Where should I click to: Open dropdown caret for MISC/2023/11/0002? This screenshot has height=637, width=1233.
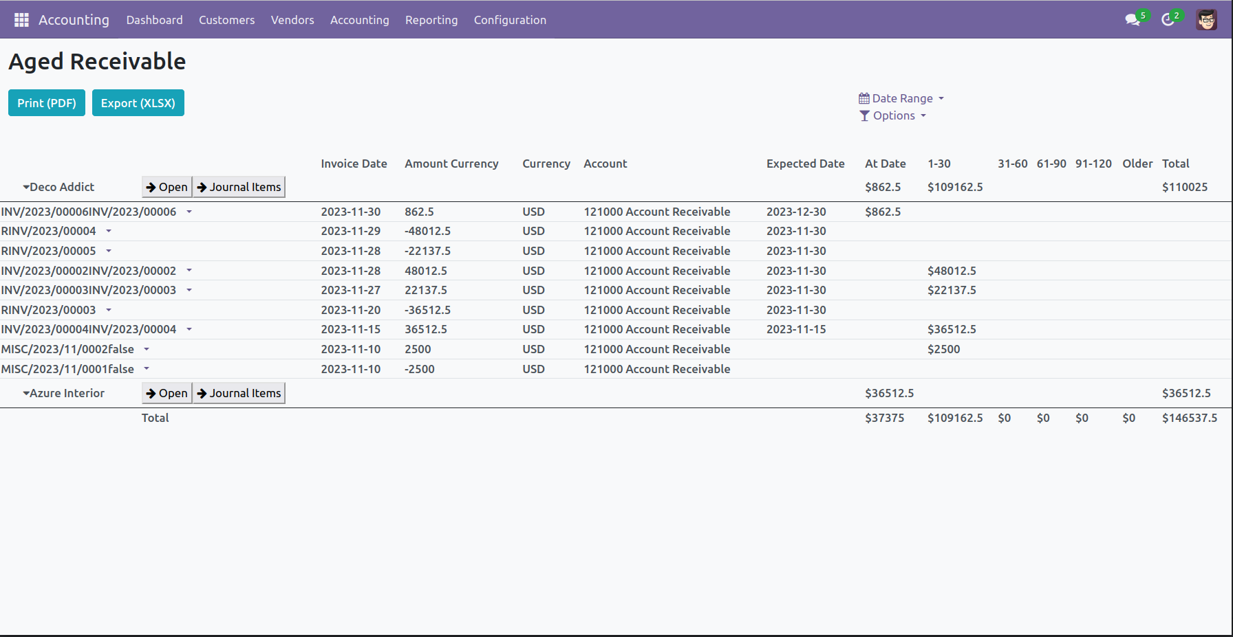[x=147, y=350]
